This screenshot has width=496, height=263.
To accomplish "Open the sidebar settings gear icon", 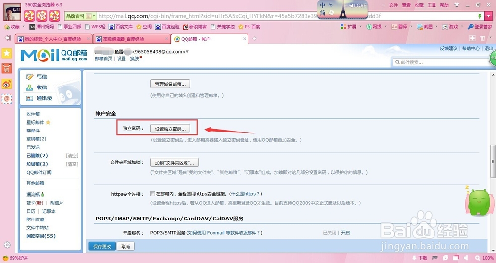I will point(7,245).
